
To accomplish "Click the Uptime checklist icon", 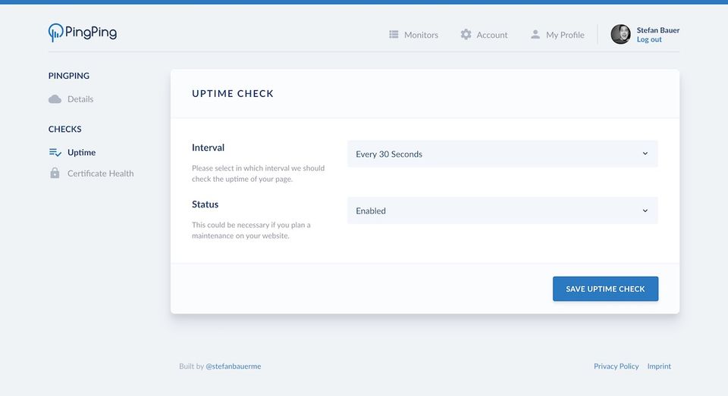I will point(55,152).
